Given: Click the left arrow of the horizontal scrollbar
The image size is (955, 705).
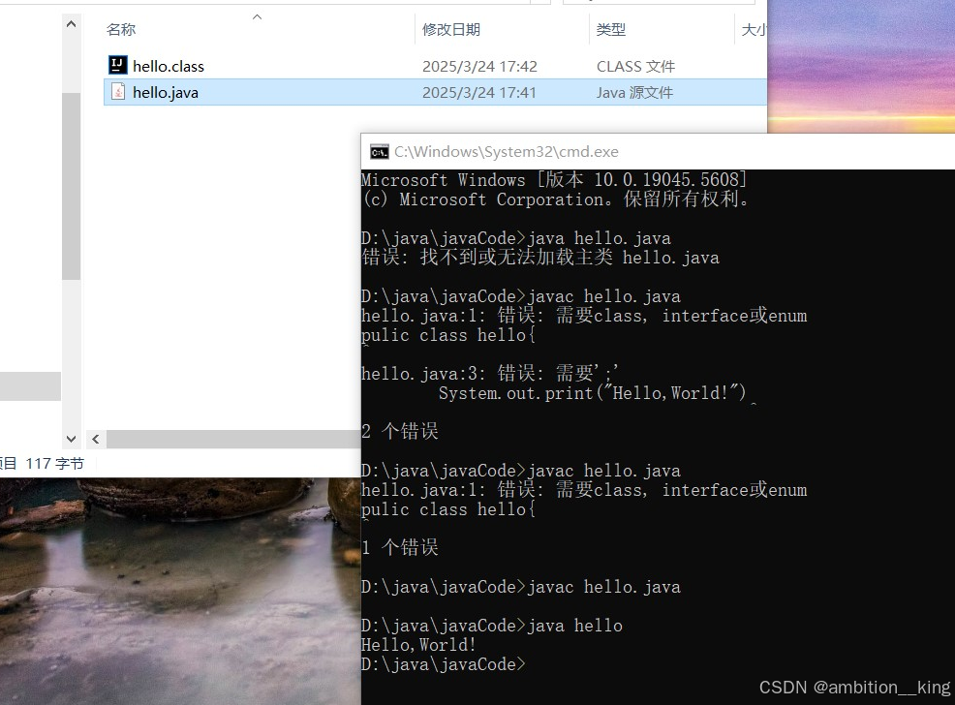Looking at the screenshot, I should click(x=94, y=438).
